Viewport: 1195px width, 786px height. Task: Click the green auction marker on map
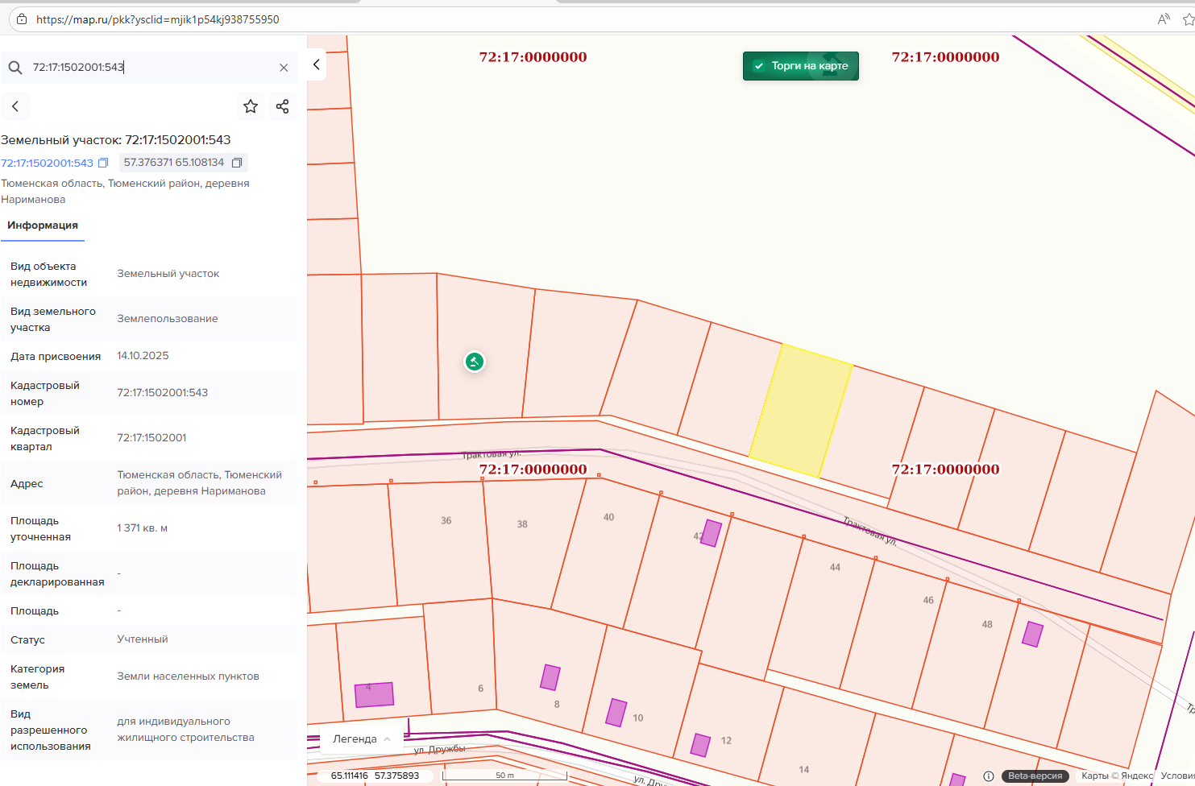475,362
